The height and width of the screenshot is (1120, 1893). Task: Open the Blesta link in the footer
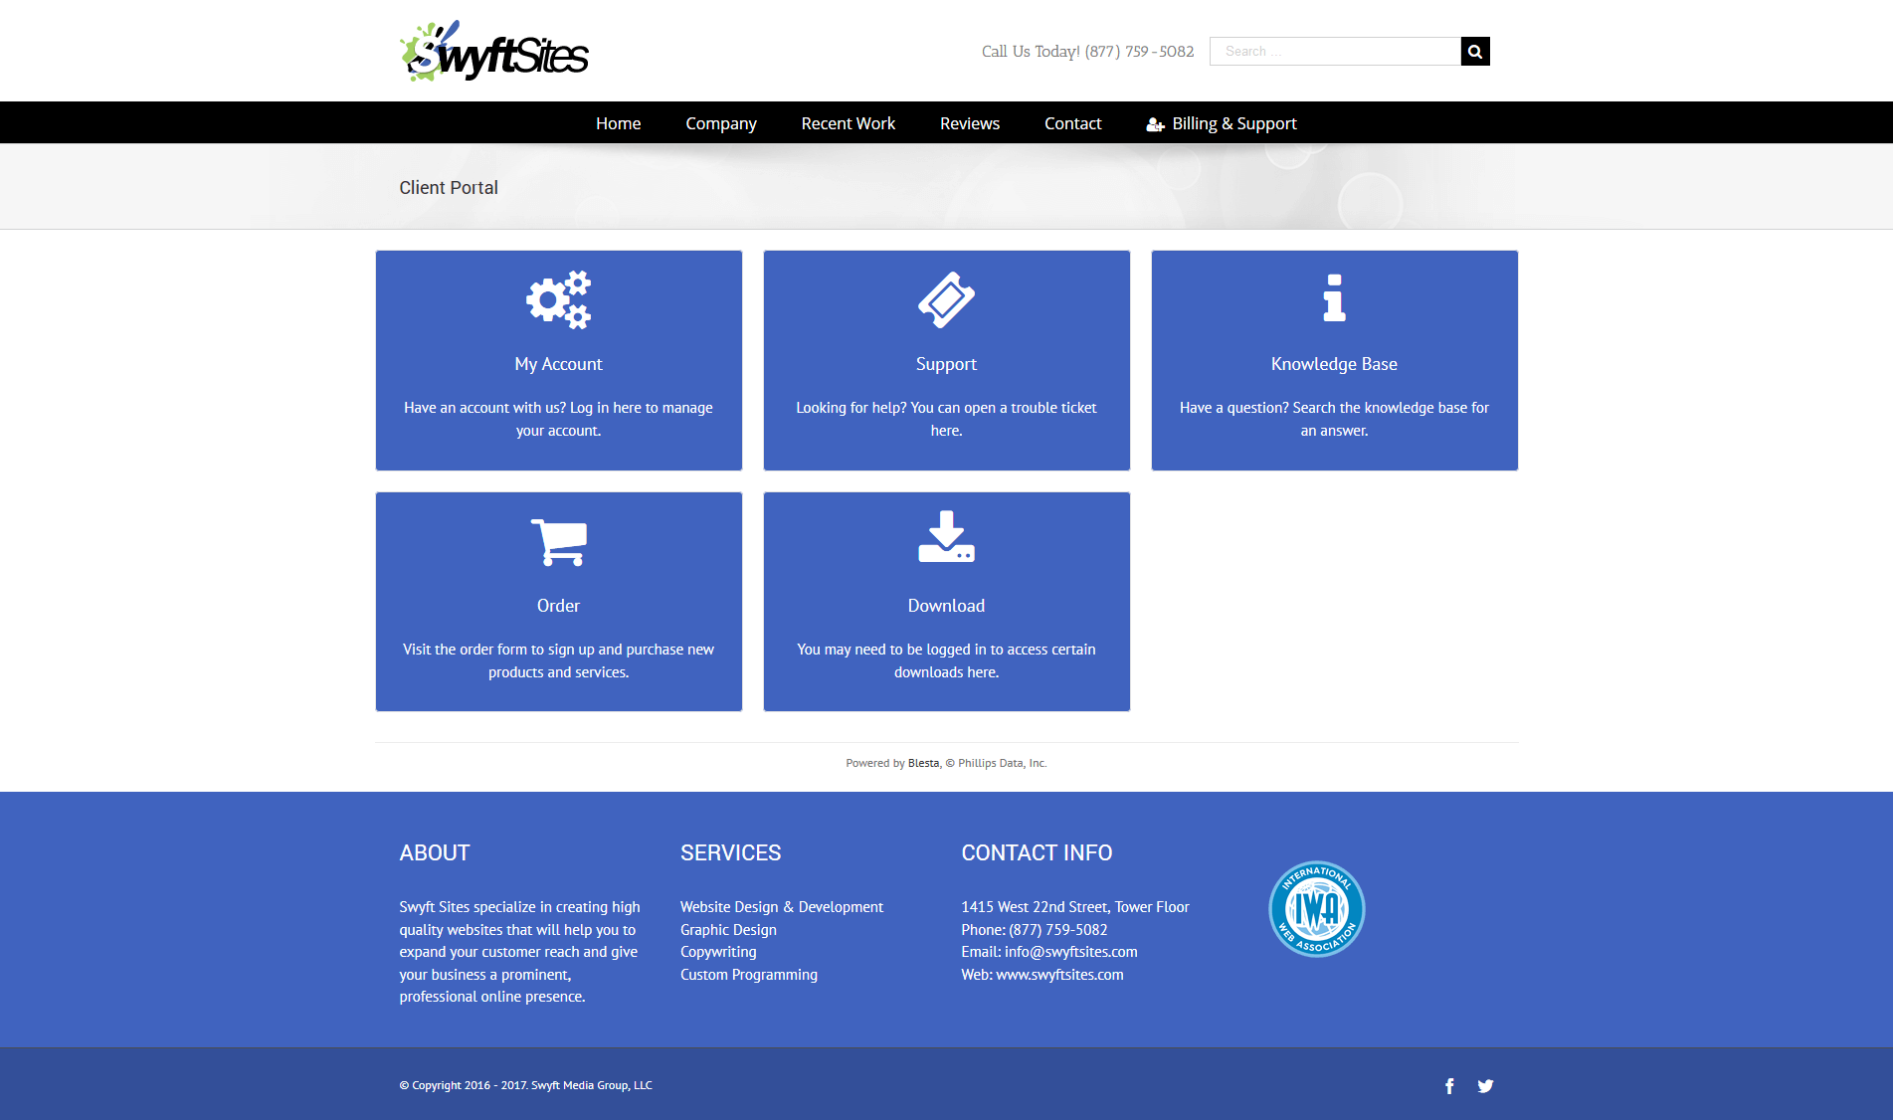(x=923, y=763)
